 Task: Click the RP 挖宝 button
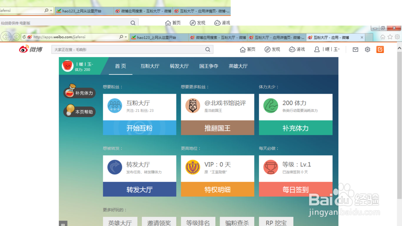276,222
